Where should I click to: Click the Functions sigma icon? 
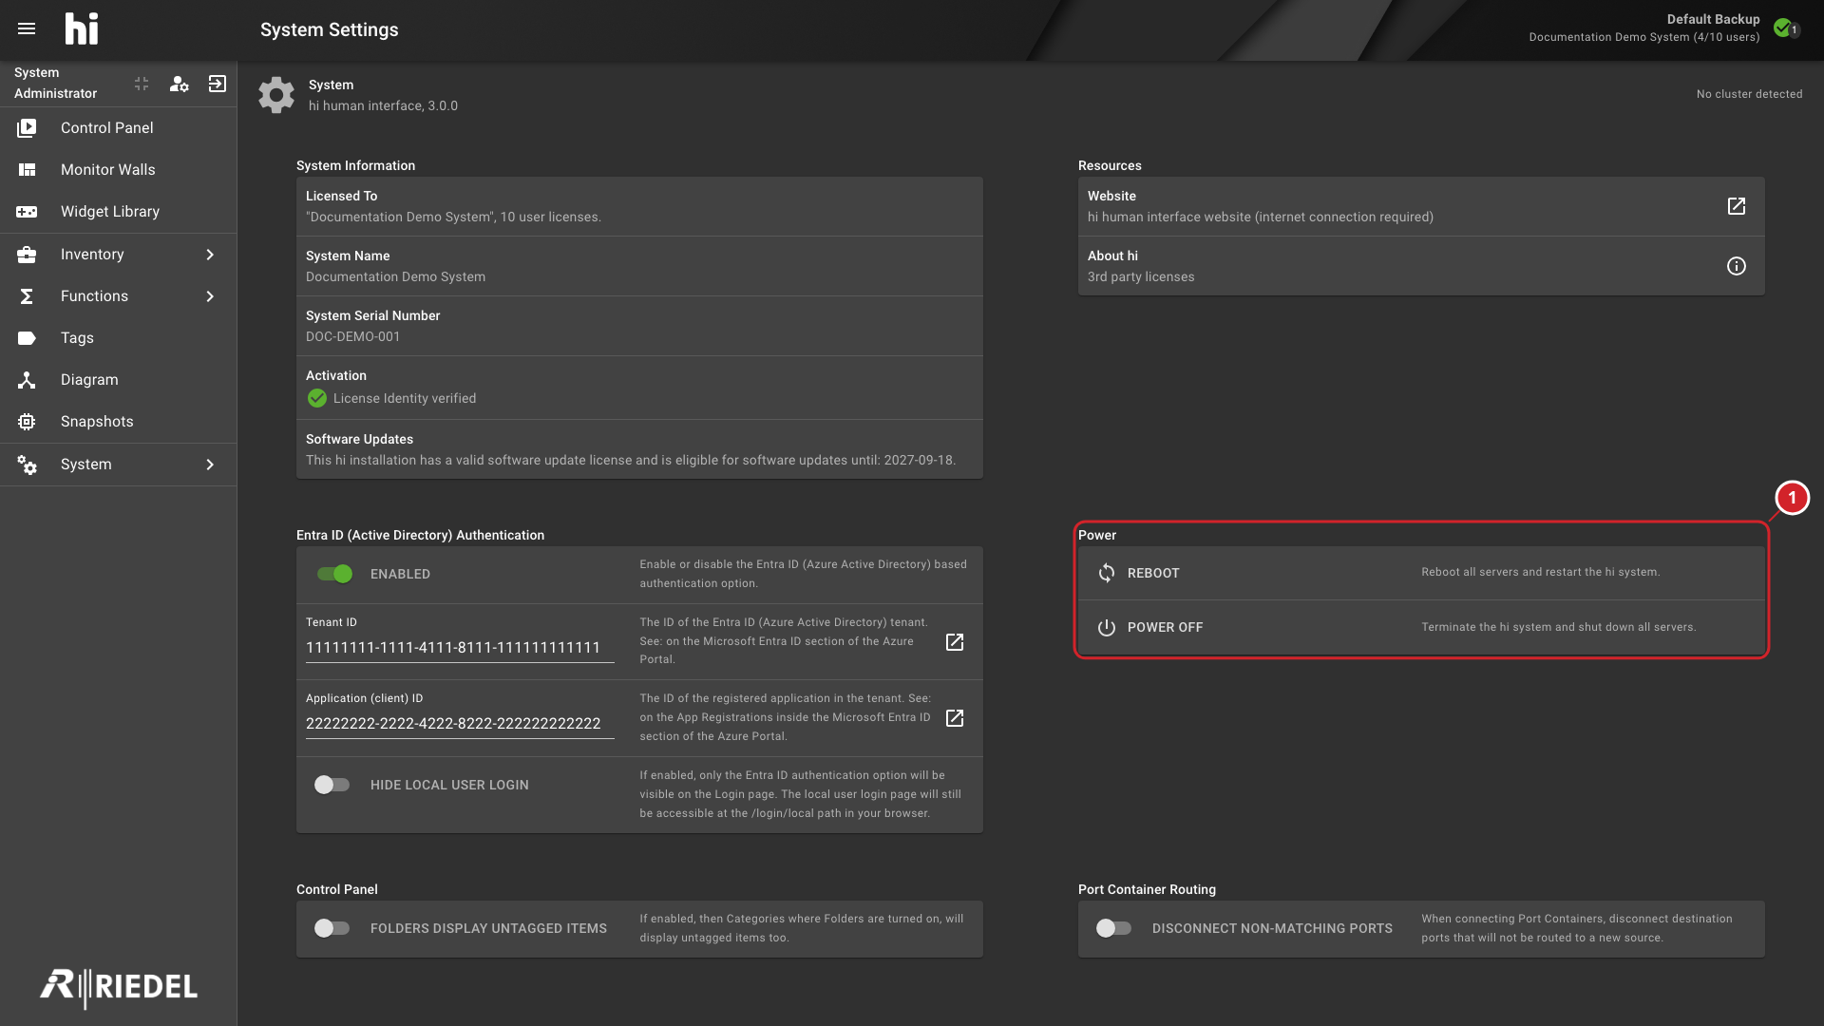pos(27,295)
